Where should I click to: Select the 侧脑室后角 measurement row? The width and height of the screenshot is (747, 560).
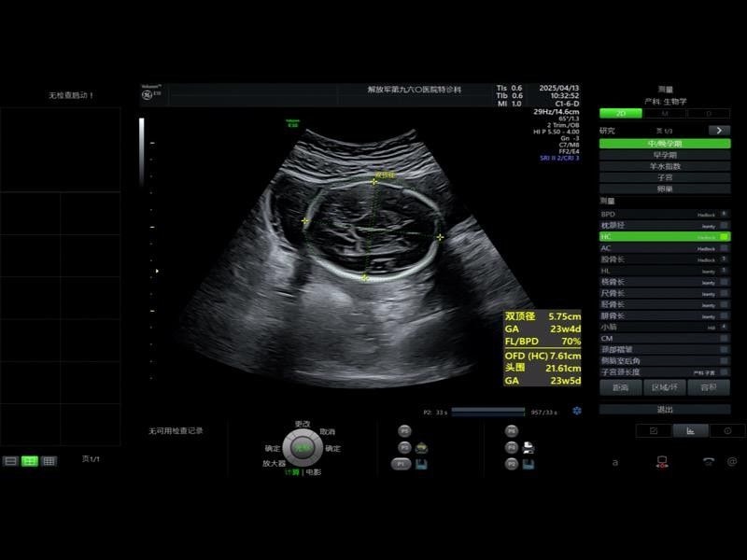pos(665,361)
